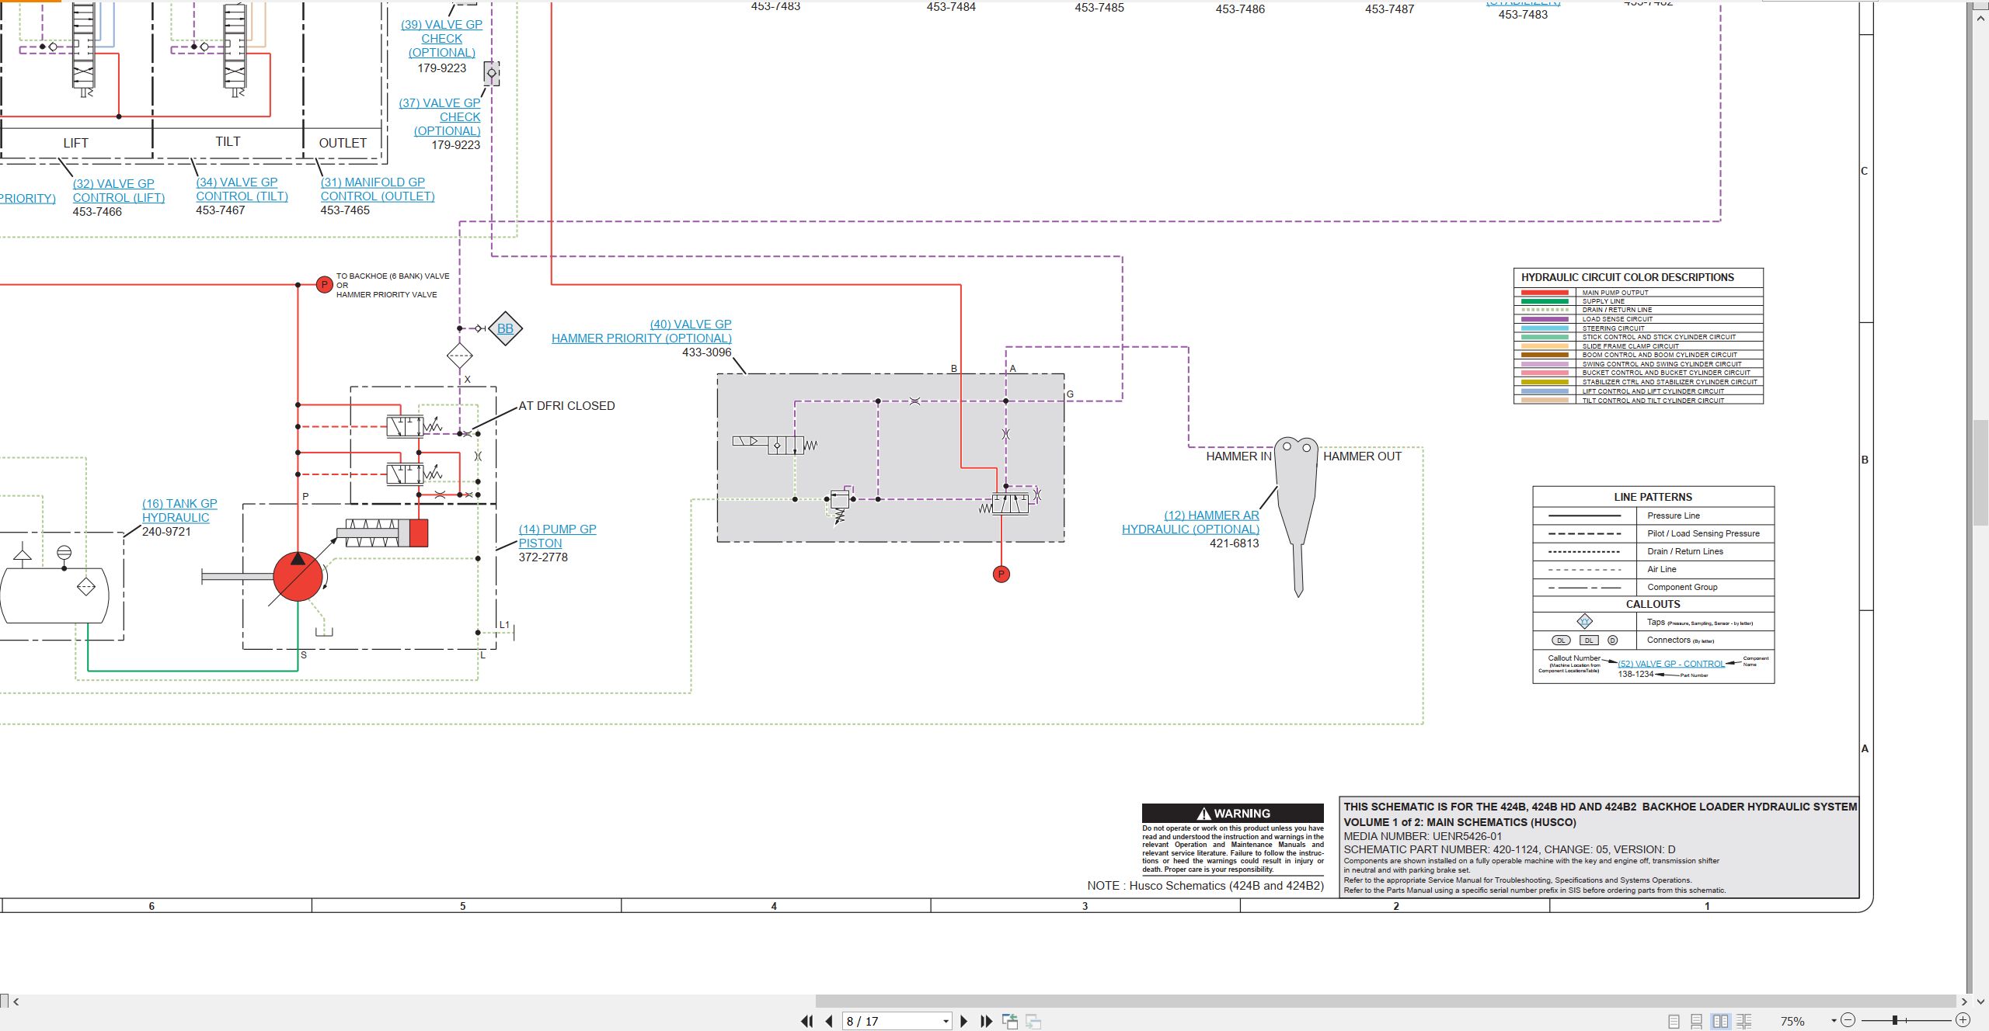Image resolution: width=1989 pixels, height=1031 pixels.
Task: Select continuous page layout mode
Action: pos(1697,1021)
